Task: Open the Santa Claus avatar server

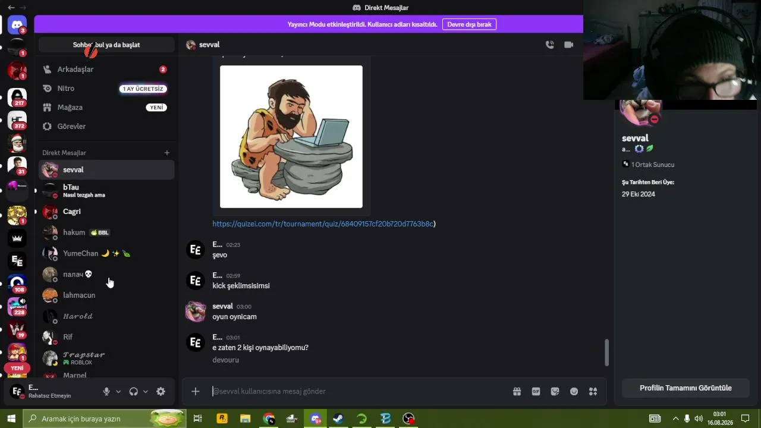Action: coord(17,143)
